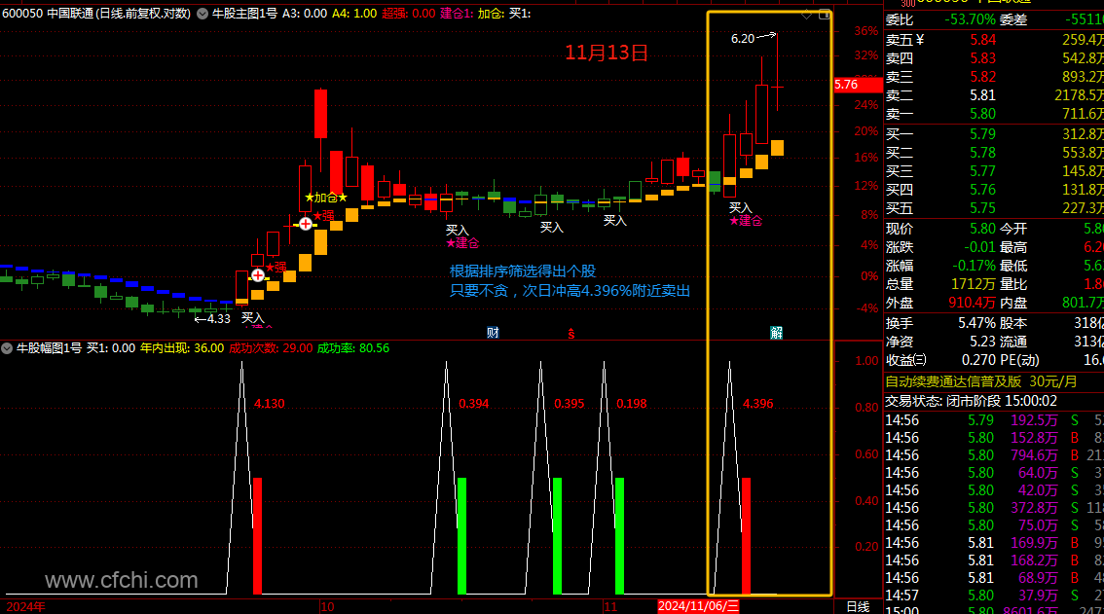The image size is (1104, 614).
Task: Click the 买三 price 5.77
Action: pyautogui.click(x=982, y=171)
